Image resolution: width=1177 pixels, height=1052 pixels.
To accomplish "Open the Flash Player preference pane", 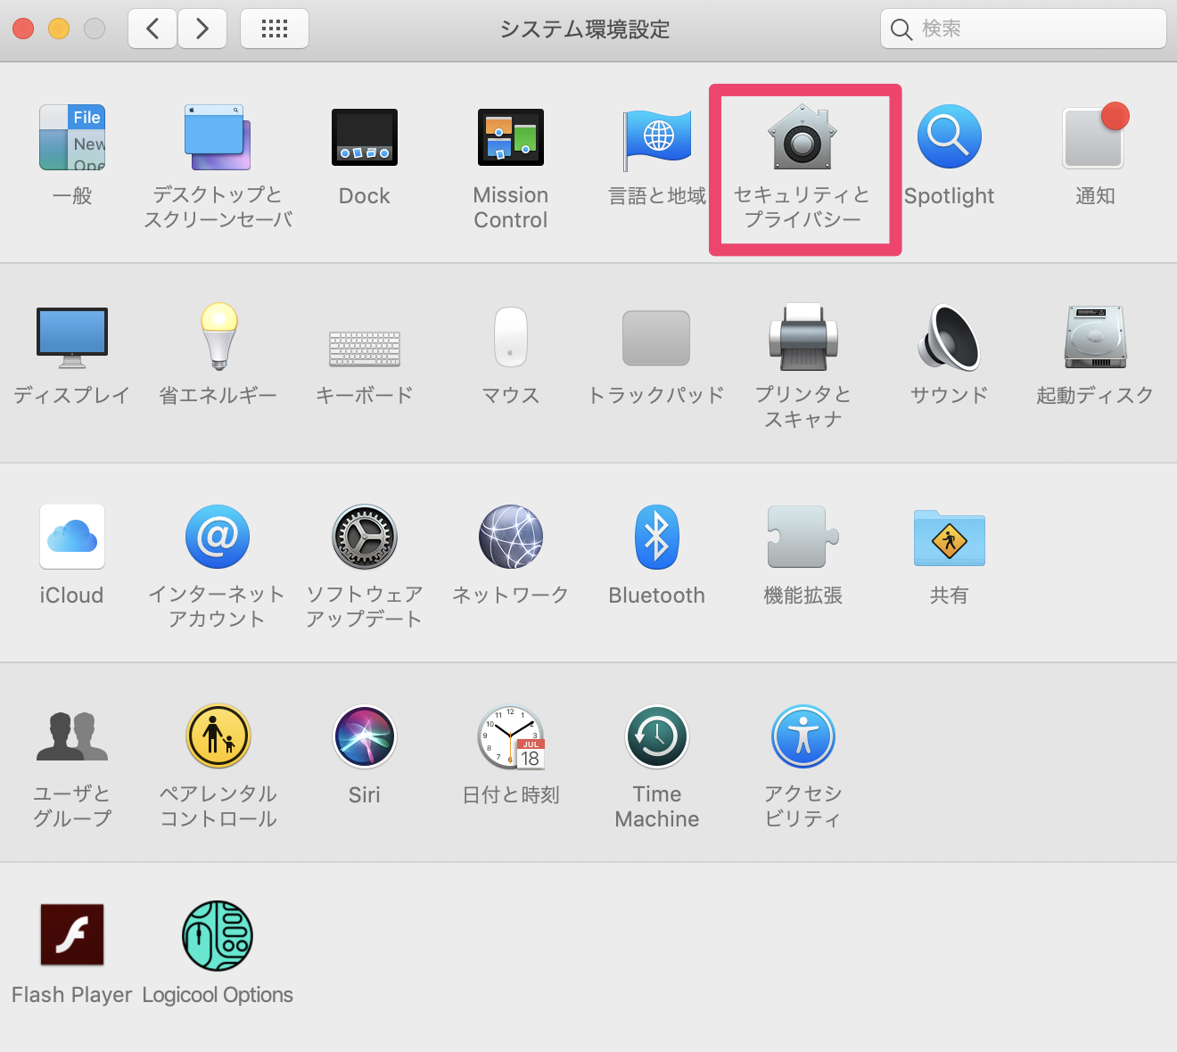I will coord(72,935).
